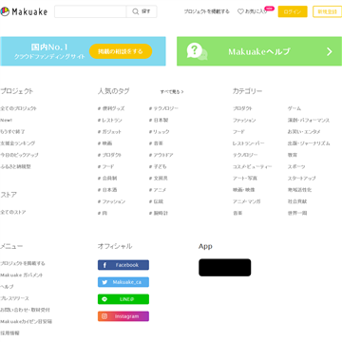Click the yellow ログイン button

pyautogui.click(x=293, y=11)
